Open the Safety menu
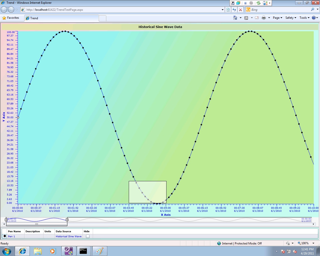 (x=290, y=18)
